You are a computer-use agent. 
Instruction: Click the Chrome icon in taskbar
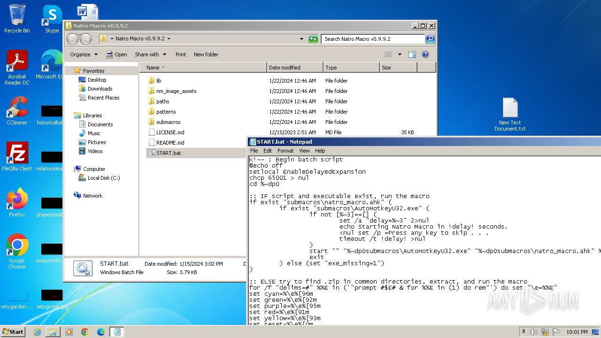[85, 332]
